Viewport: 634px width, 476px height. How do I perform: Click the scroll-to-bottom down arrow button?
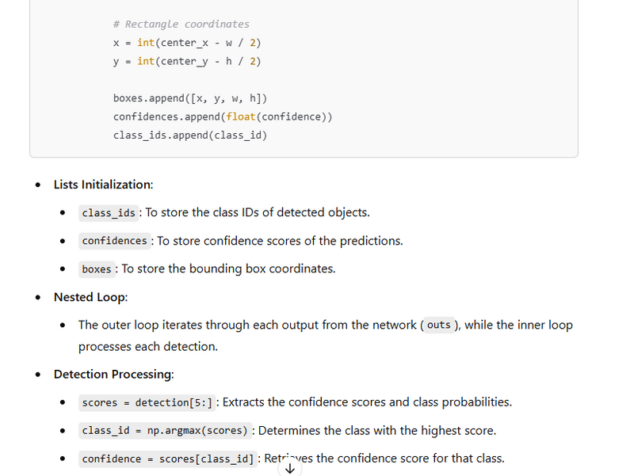(x=289, y=468)
